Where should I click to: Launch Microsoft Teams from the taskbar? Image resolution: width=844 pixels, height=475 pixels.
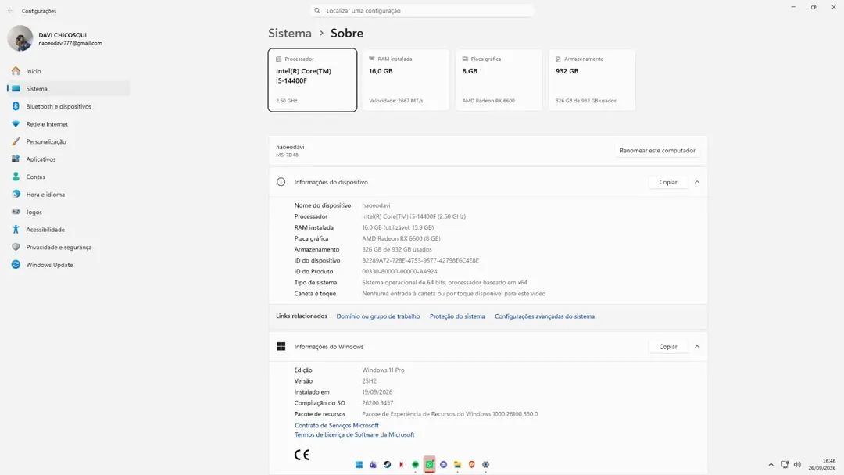pos(373,465)
